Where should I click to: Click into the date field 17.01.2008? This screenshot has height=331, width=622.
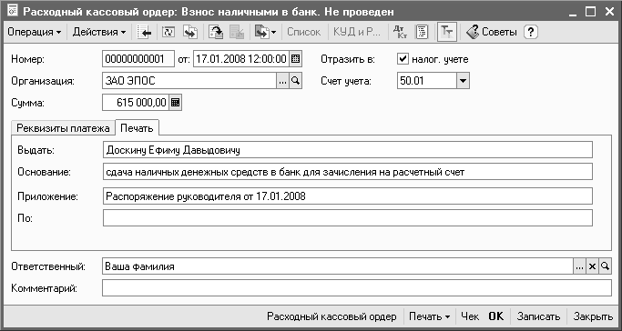click(241, 59)
